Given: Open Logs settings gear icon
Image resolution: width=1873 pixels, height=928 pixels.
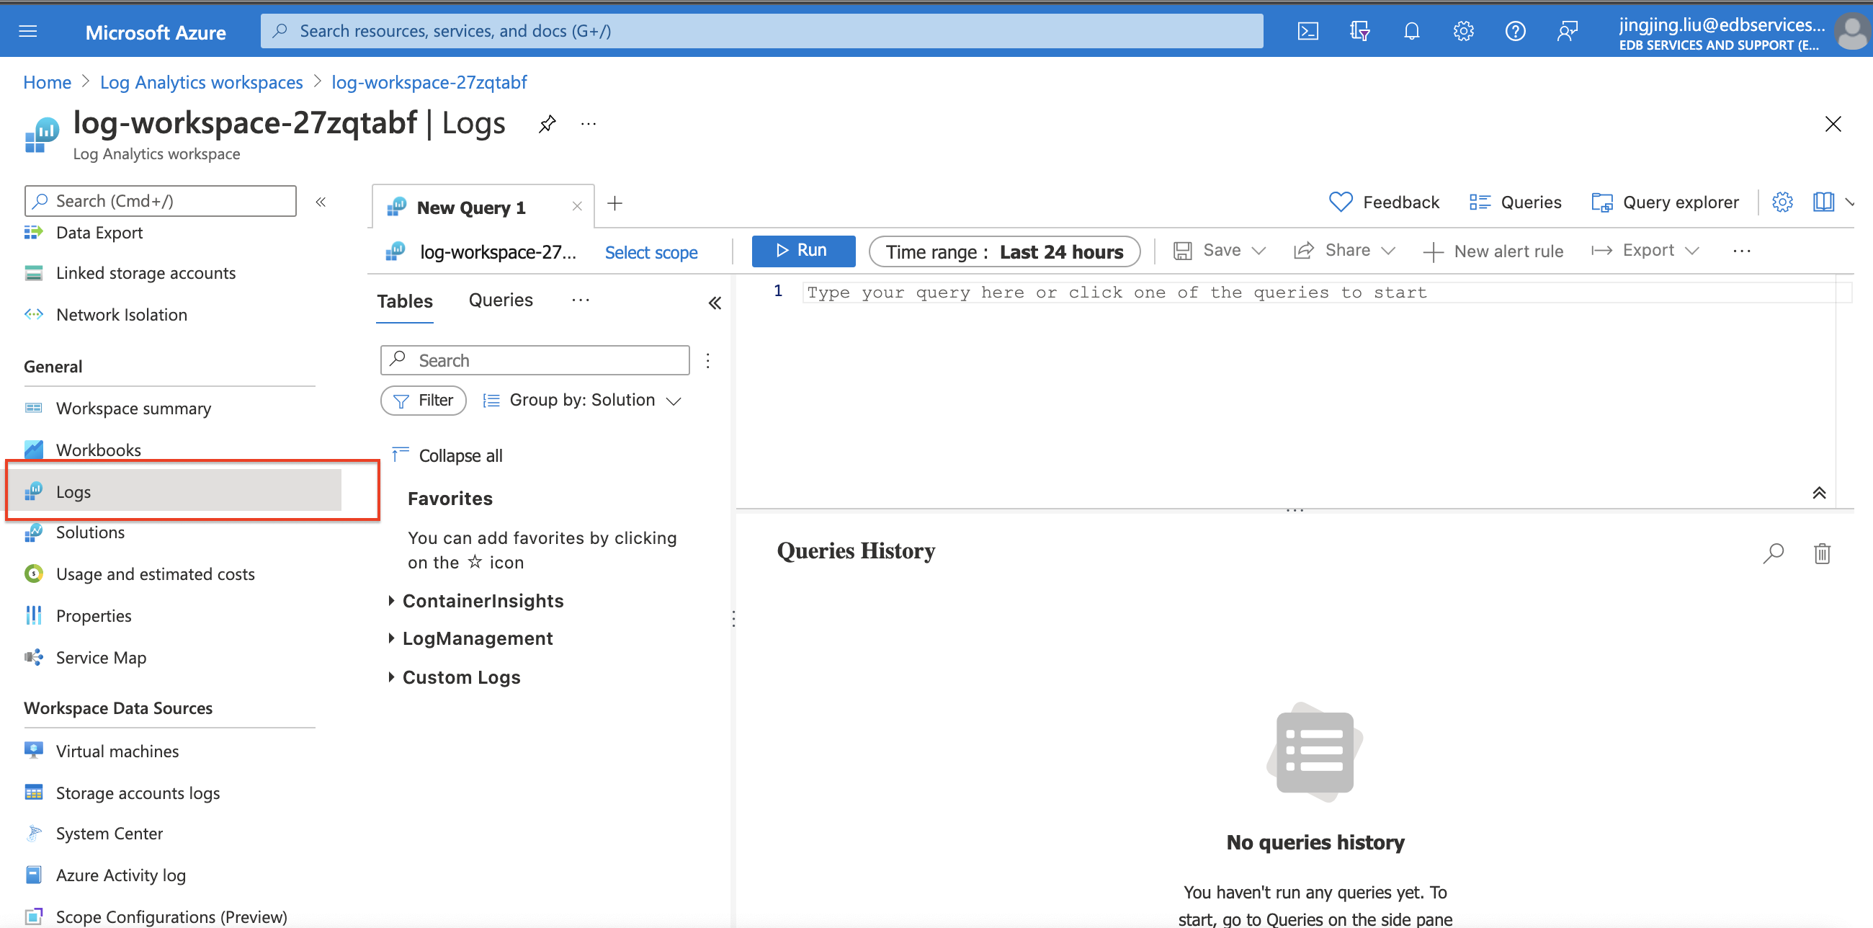Looking at the screenshot, I should pyautogui.click(x=1782, y=202).
